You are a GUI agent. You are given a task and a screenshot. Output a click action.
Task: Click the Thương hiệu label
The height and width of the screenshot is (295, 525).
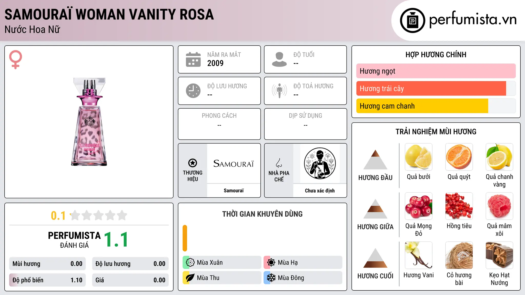(193, 176)
